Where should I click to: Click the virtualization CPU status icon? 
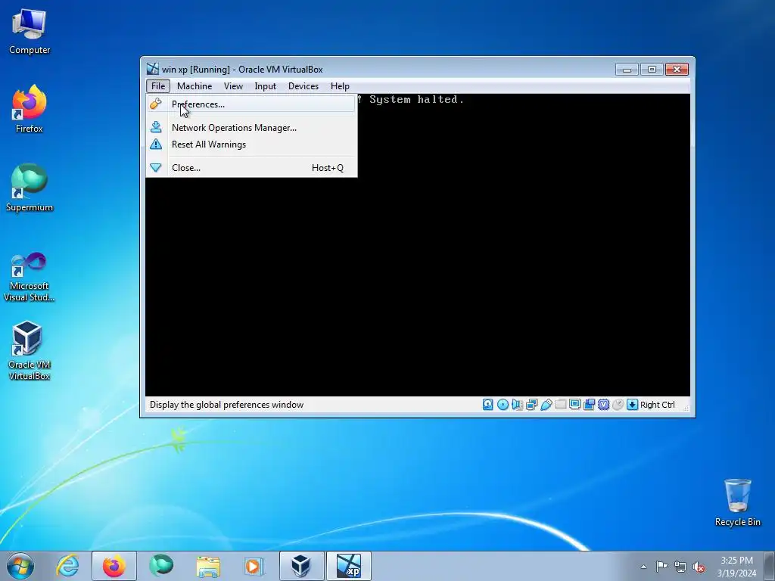[x=603, y=405]
